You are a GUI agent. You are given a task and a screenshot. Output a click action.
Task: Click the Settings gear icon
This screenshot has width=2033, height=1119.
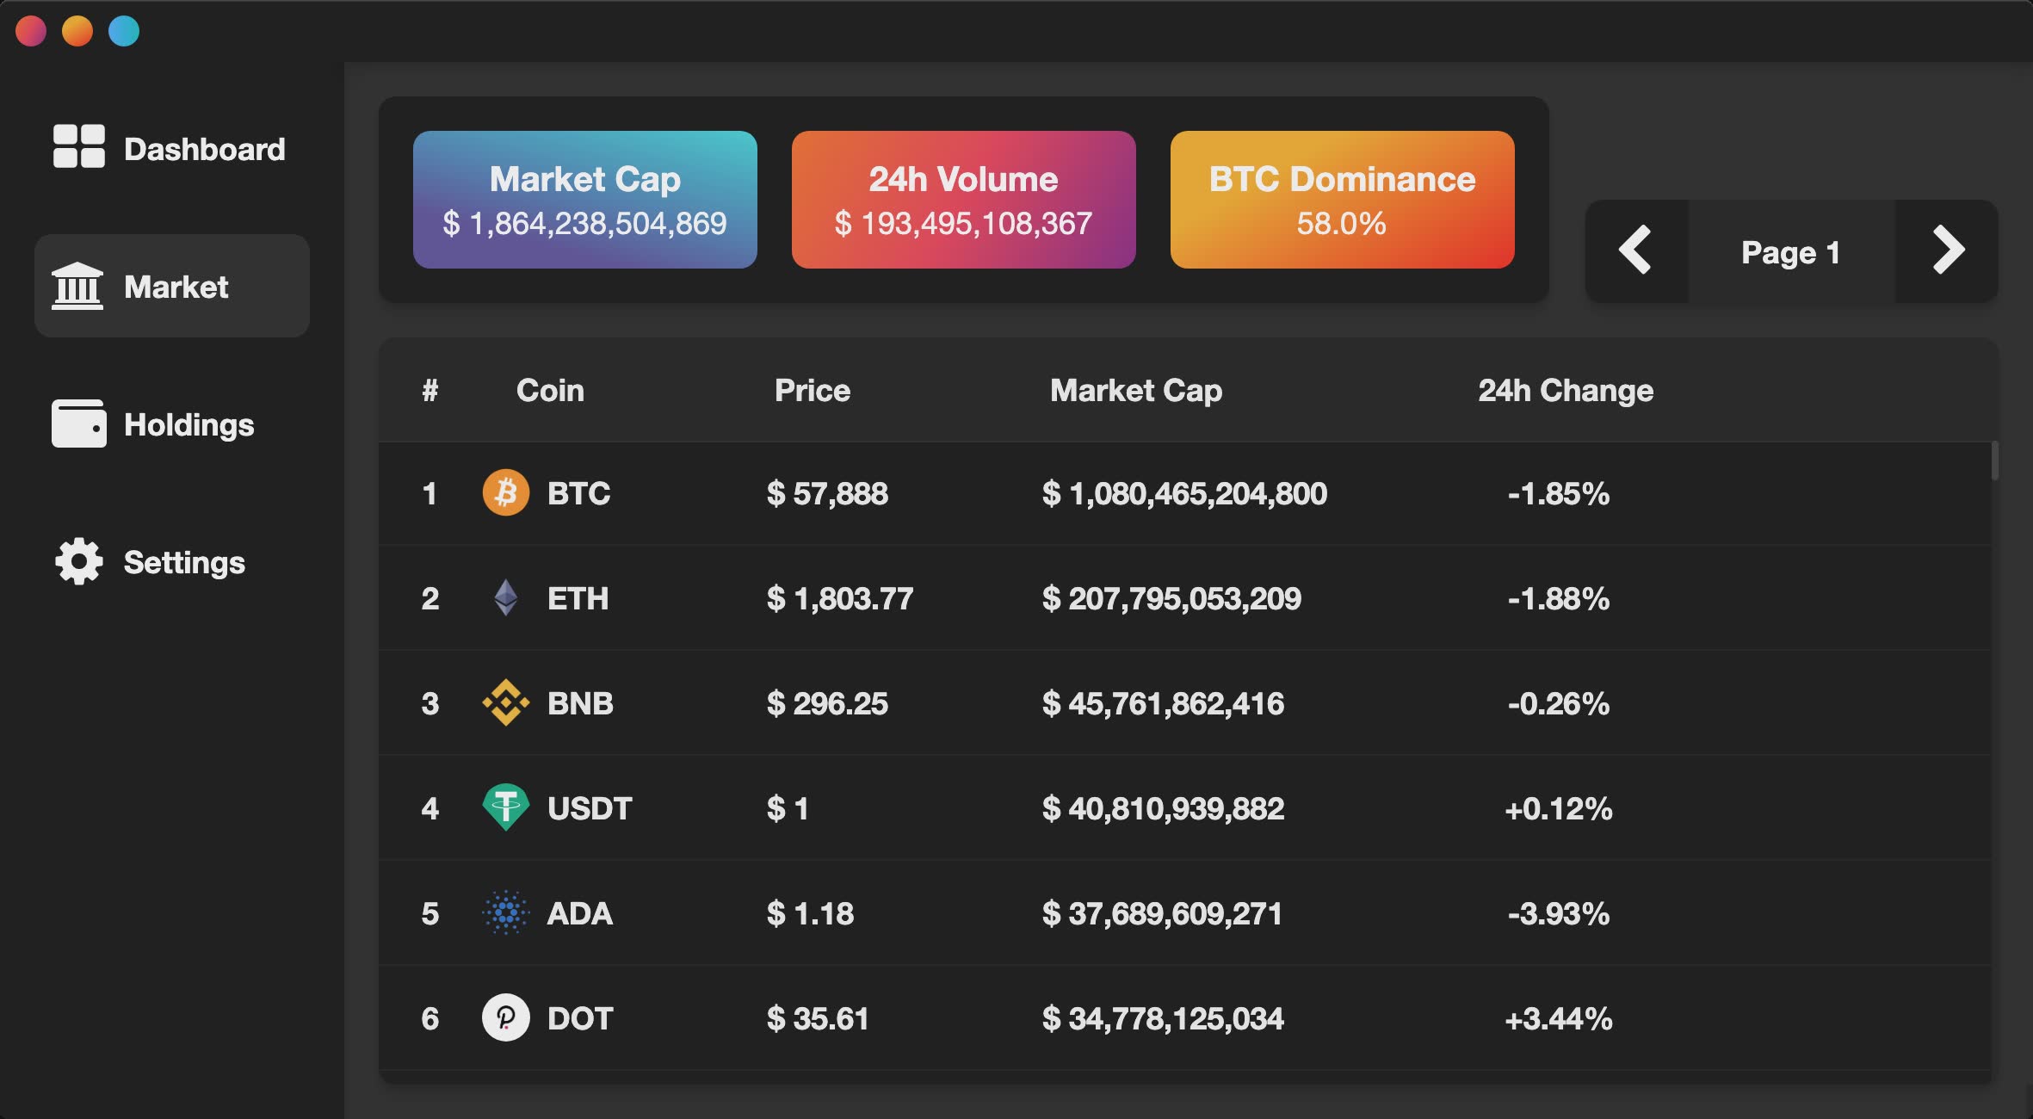[78, 561]
